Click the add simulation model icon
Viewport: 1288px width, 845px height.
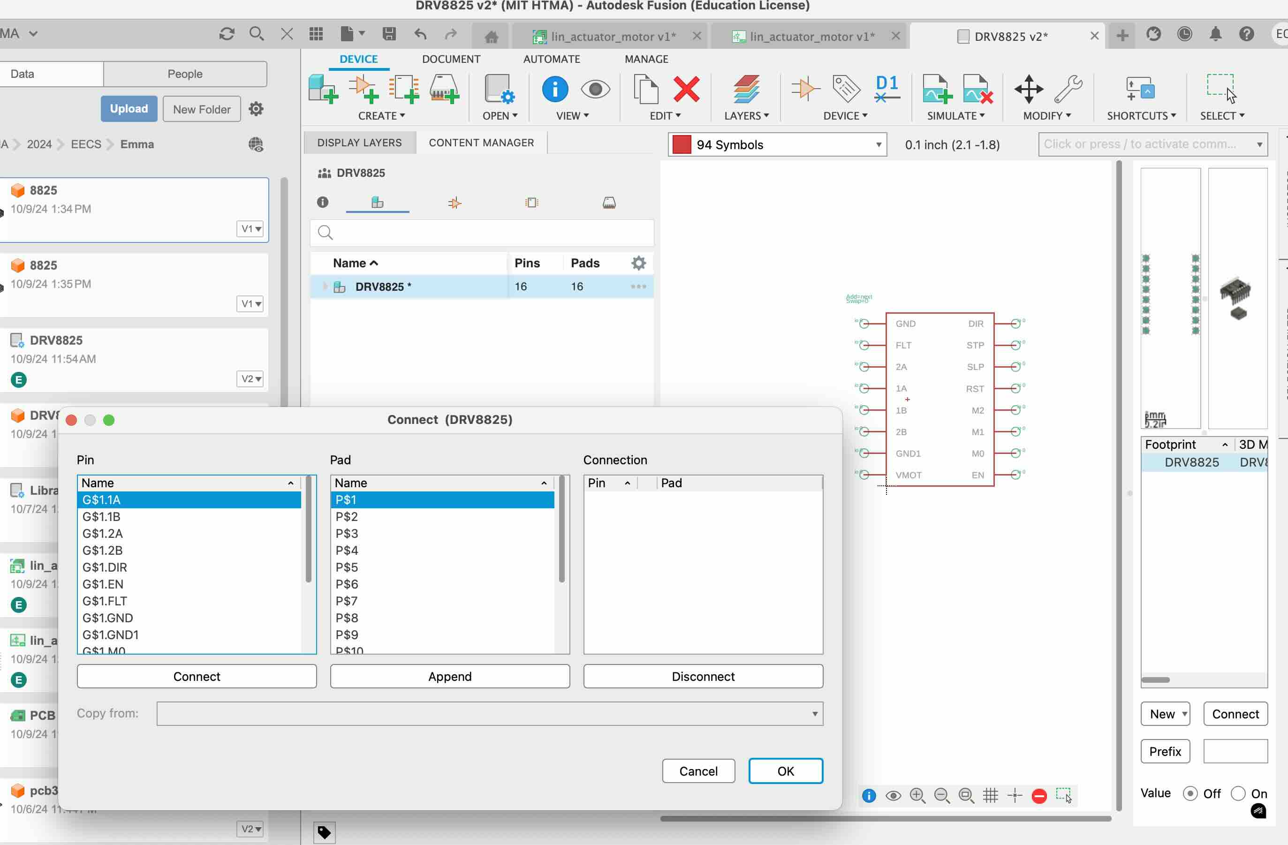[x=937, y=89]
